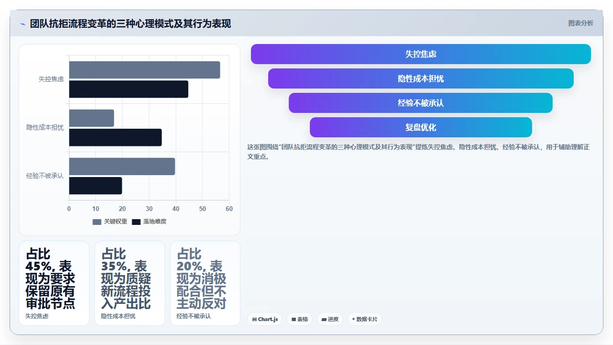Click the 关键权重 legend color box
613x345 pixels.
click(97, 222)
